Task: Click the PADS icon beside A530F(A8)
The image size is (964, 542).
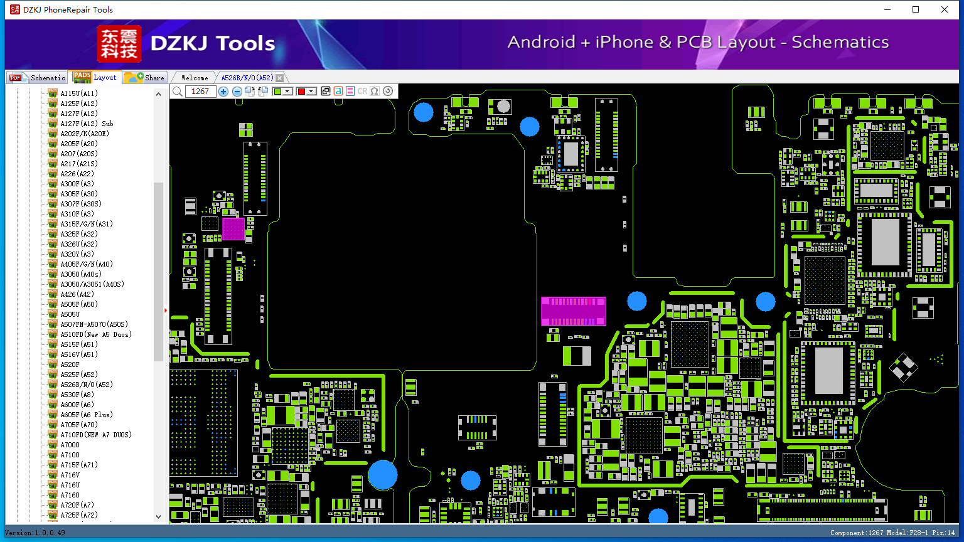Action: [53, 395]
